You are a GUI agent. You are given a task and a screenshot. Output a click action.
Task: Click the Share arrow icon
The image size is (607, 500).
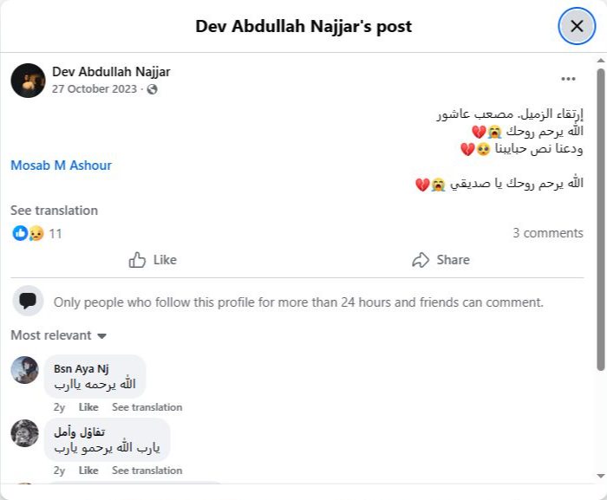pos(421,260)
